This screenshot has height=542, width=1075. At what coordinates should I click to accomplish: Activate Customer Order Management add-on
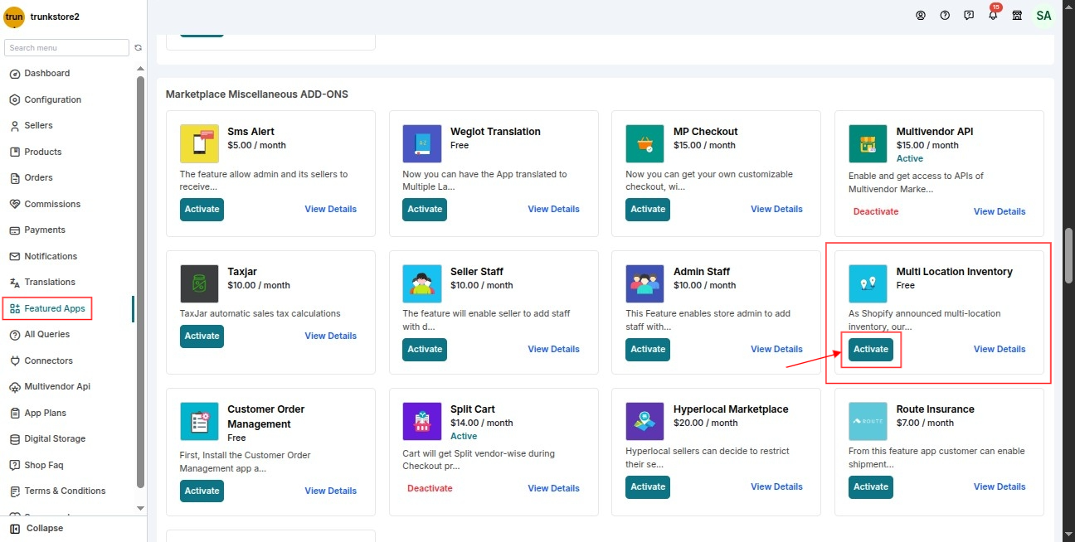click(202, 491)
